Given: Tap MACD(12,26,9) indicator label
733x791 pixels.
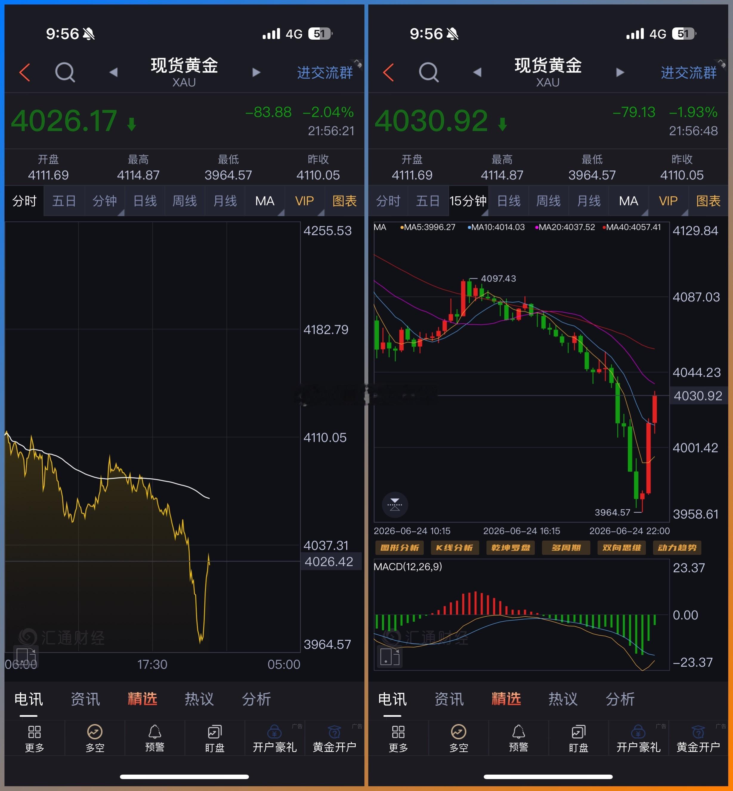Looking at the screenshot, I should tap(408, 567).
